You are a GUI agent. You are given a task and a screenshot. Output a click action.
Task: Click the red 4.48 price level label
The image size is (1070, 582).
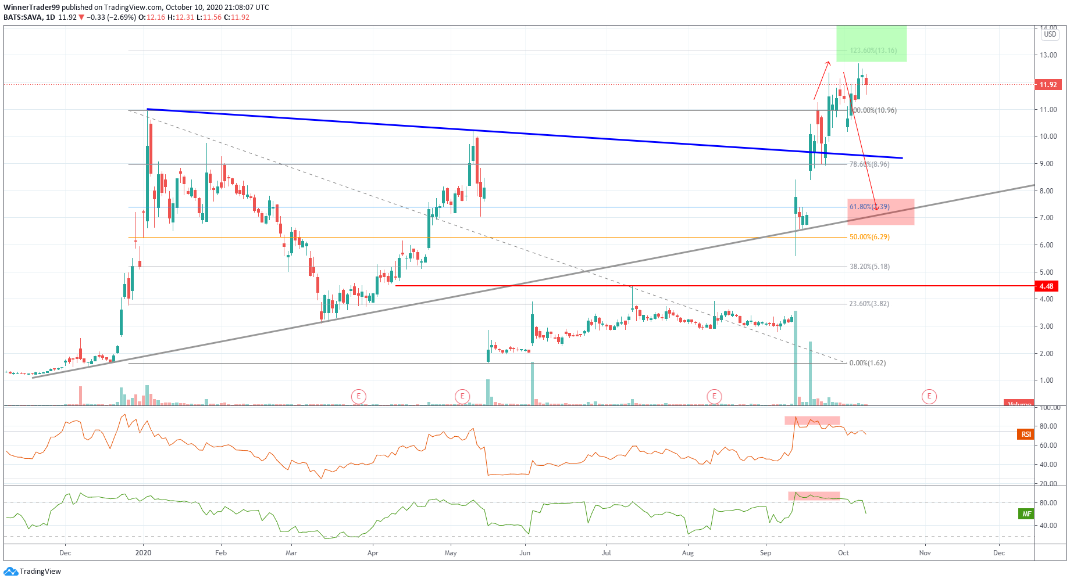1047,286
